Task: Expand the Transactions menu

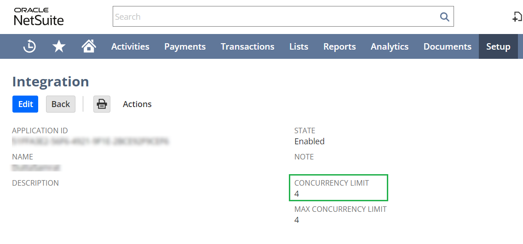Action: [247, 46]
